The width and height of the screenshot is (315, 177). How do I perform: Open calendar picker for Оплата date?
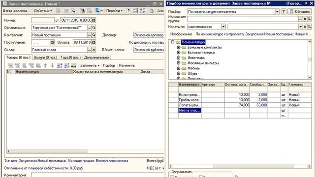coord(94,42)
